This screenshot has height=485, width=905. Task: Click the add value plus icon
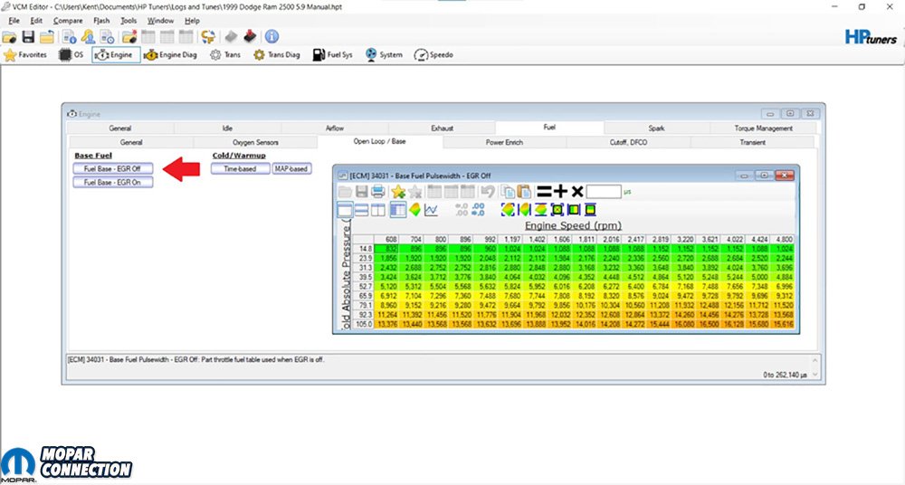[560, 191]
